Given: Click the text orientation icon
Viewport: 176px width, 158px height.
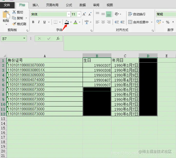Looking at the screenshot, I should click(117, 14).
